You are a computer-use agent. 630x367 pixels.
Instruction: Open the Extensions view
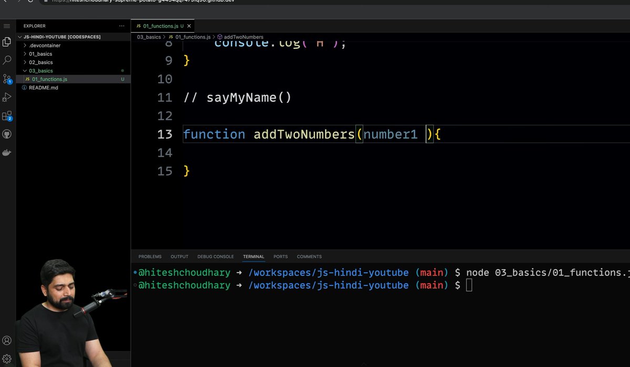(7, 116)
